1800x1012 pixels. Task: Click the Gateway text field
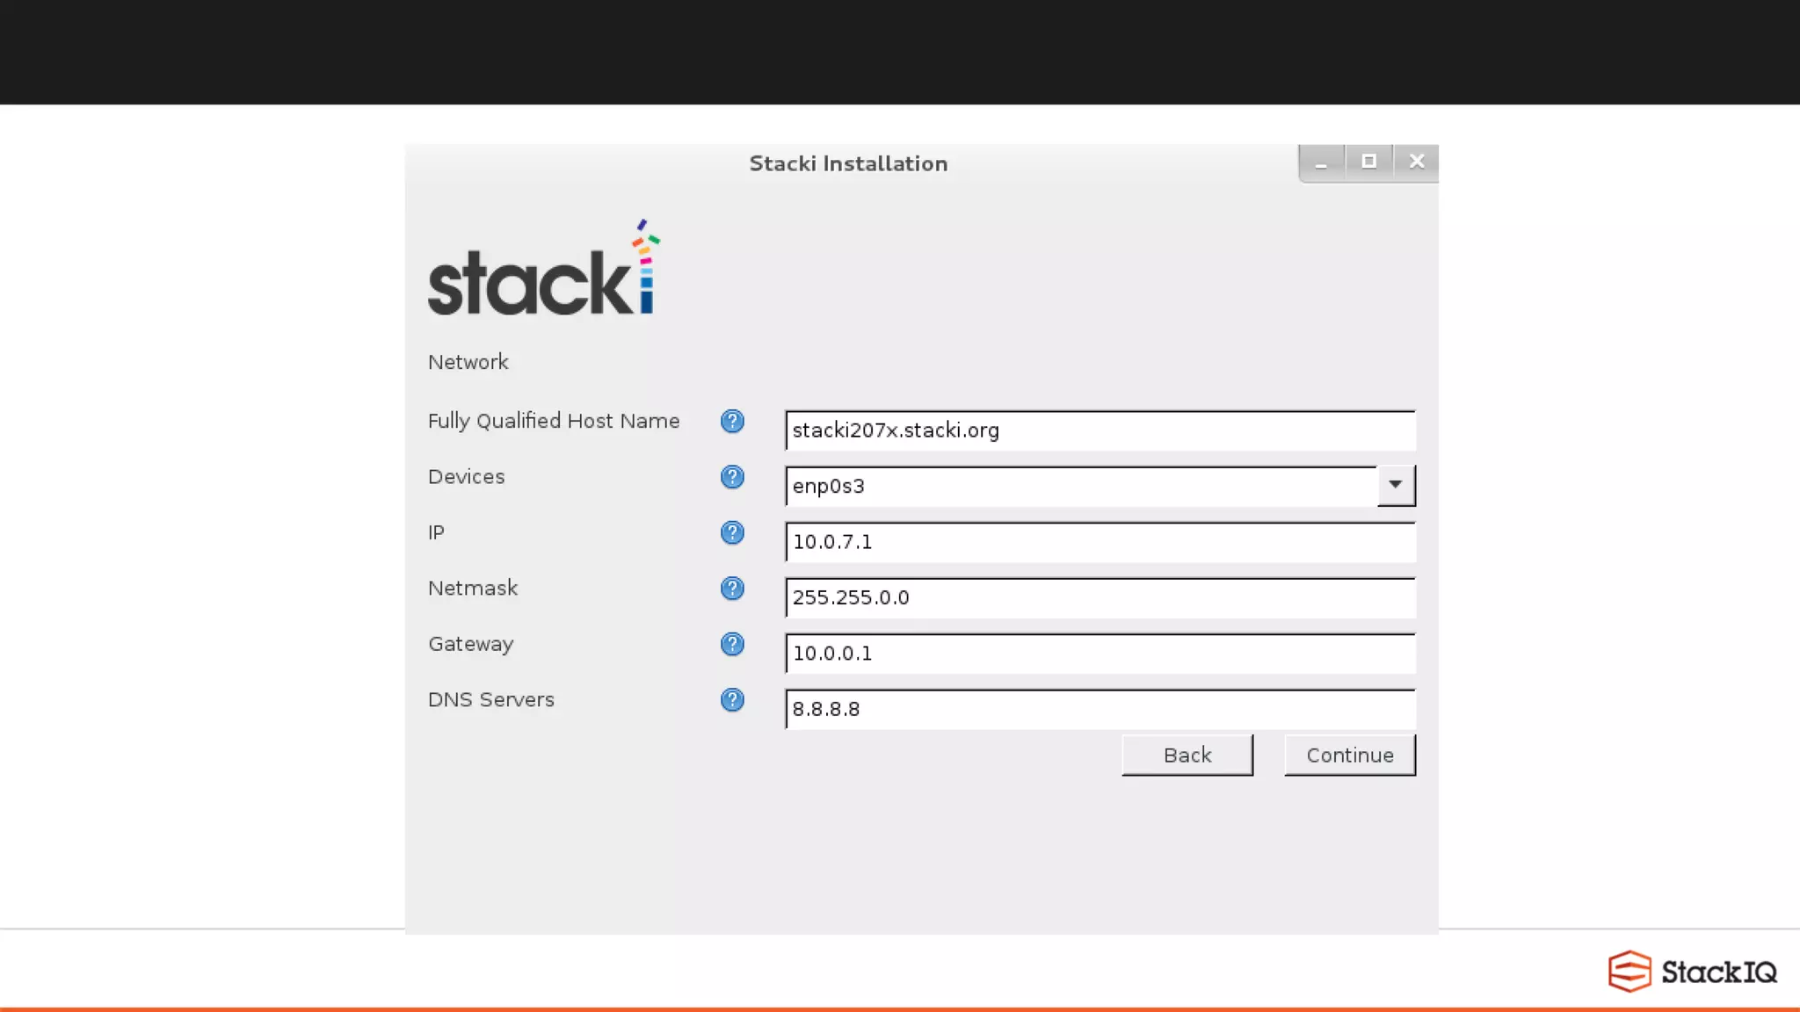tap(1099, 654)
